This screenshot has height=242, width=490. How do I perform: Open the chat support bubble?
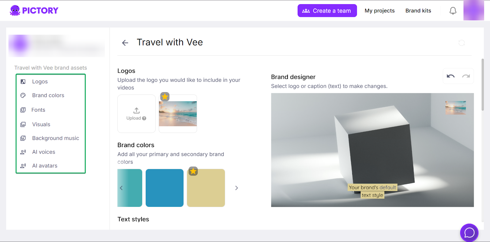(469, 233)
